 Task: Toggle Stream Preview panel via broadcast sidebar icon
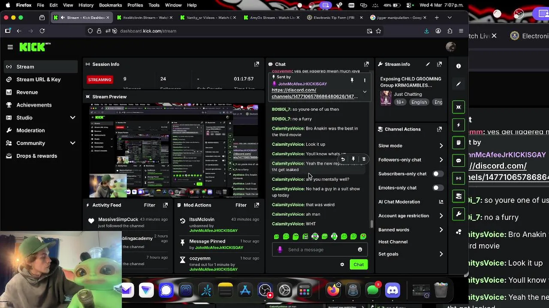tap(459, 178)
